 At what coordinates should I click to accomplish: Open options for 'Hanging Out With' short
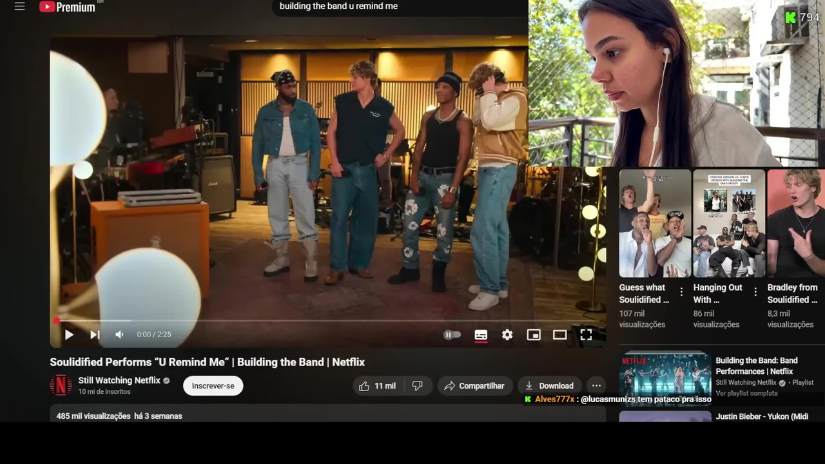click(755, 292)
